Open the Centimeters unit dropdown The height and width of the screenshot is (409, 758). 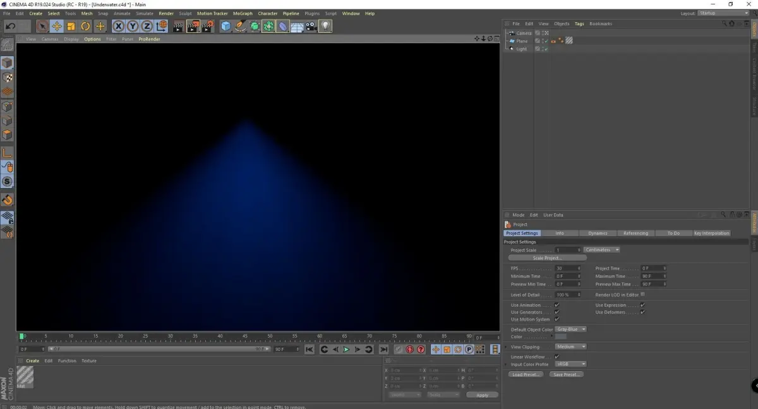pyautogui.click(x=602, y=250)
